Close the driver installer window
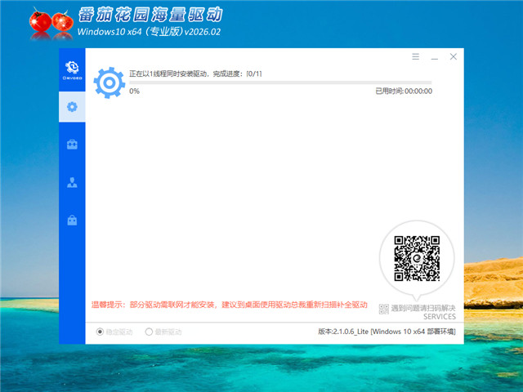 tap(454, 57)
